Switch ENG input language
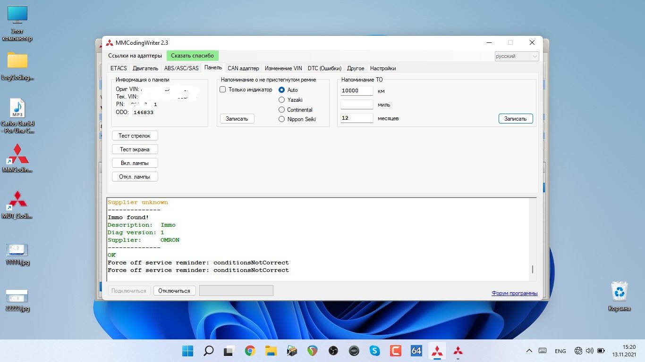The width and height of the screenshot is (645, 362). [560, 351]
